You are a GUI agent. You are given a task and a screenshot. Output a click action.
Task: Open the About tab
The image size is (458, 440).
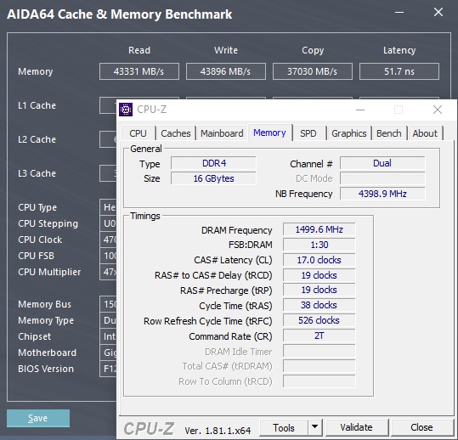pos(425,133)
